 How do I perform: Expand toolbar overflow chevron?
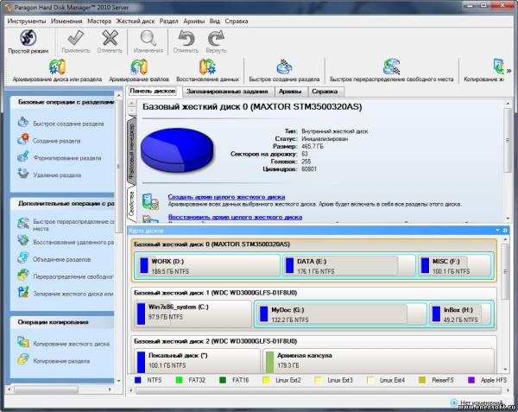(509, 70)
